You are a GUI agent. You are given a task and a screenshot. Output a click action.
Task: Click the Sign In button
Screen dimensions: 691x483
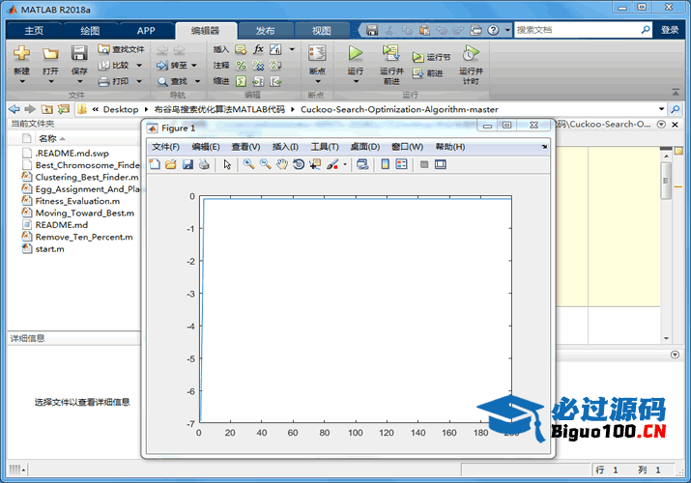point(670,30)
